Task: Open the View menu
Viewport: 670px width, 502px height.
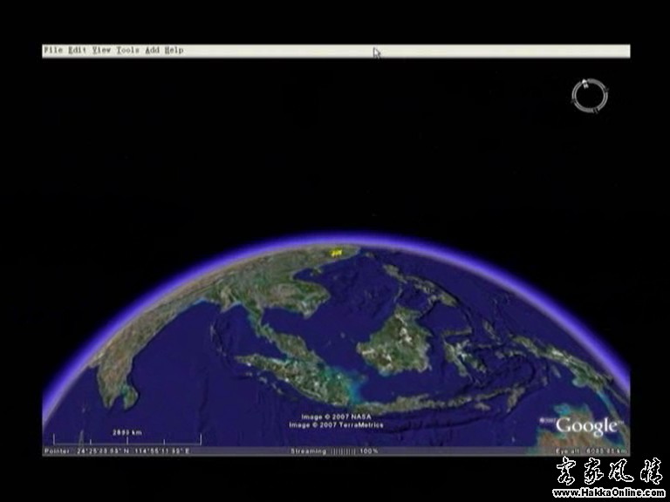Action: tap(102, 51)
